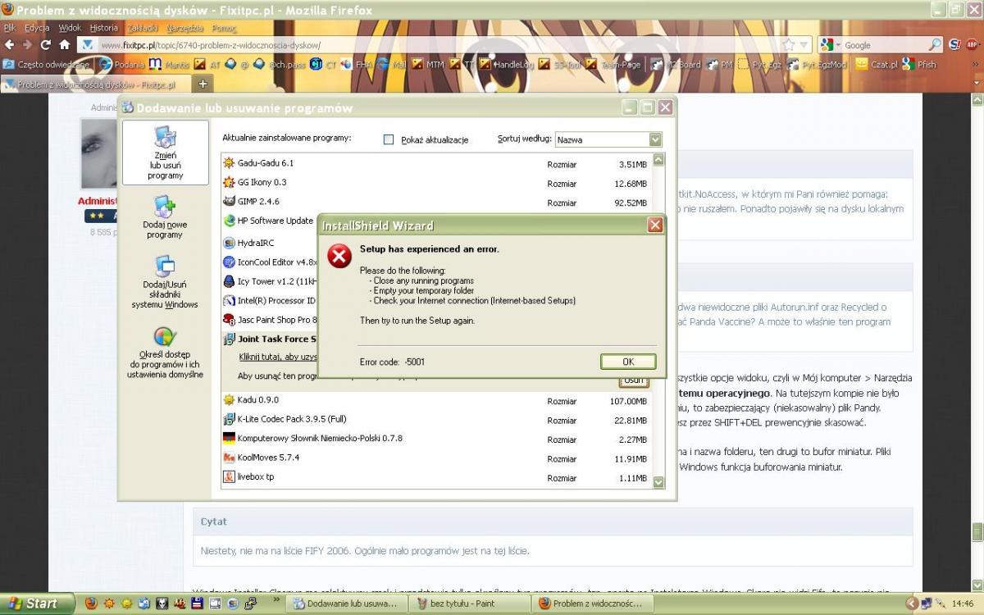Image resolution: width=984 pixels, height=615 pixels.
Task: Click the HP Software Update icon
Action: [230, 221]
